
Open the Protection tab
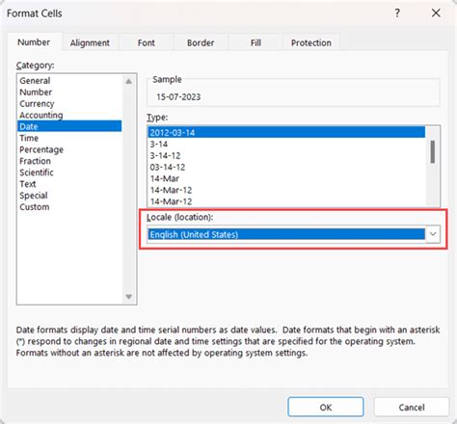(x=311, y=42)
